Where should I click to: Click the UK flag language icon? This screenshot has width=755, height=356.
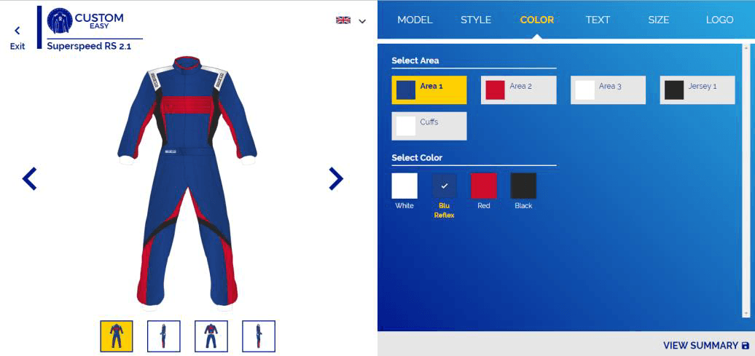[x=343, y=20]
